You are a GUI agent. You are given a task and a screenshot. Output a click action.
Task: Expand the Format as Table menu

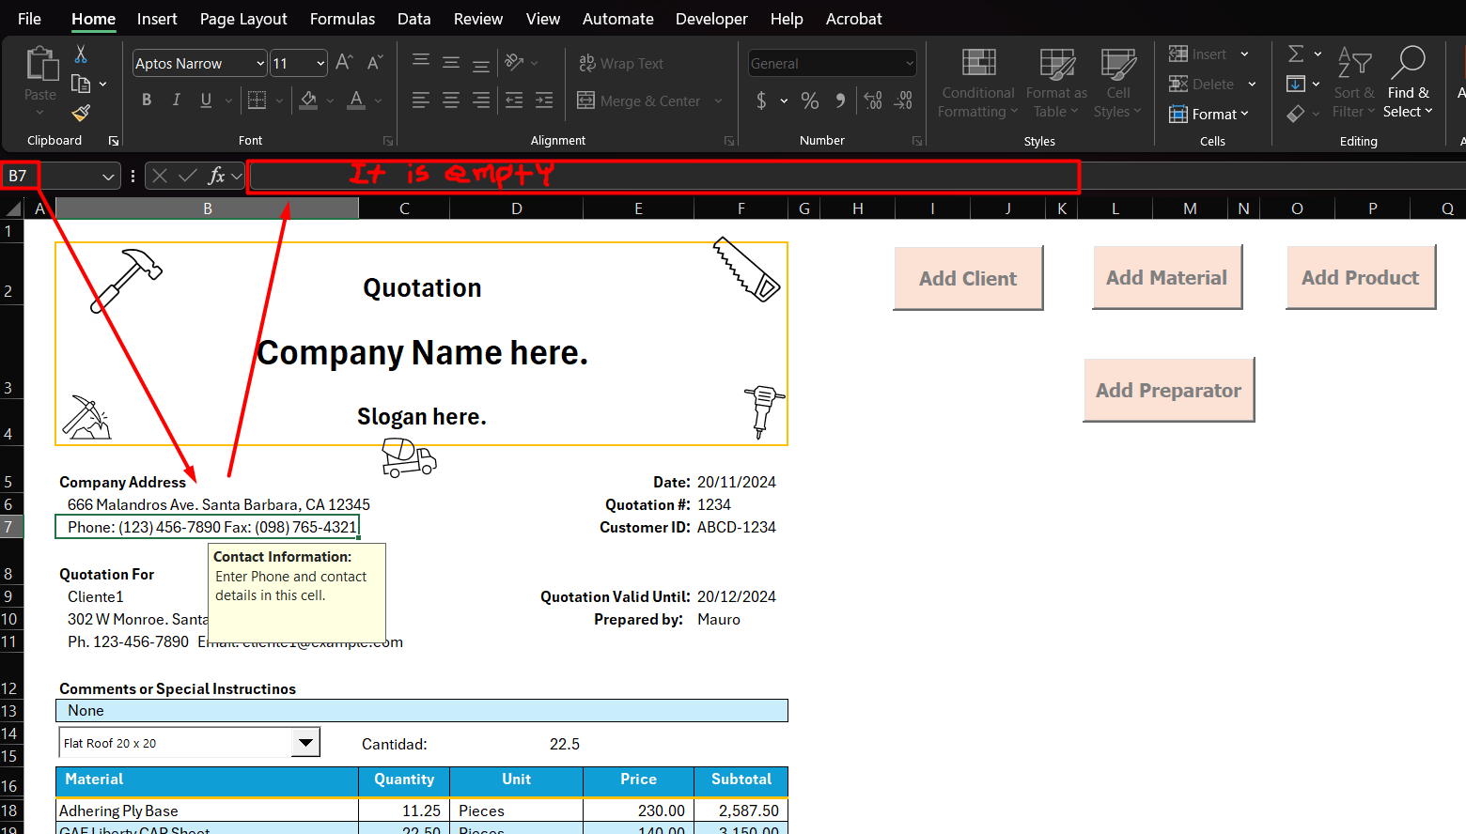(1056, 84)
